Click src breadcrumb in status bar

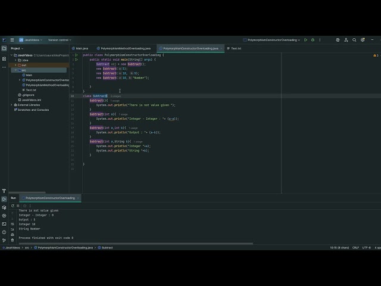click(27, 248)
